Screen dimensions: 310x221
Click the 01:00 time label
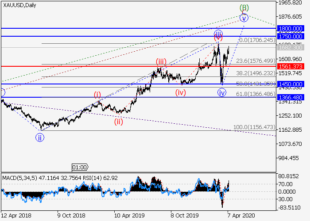80,168
